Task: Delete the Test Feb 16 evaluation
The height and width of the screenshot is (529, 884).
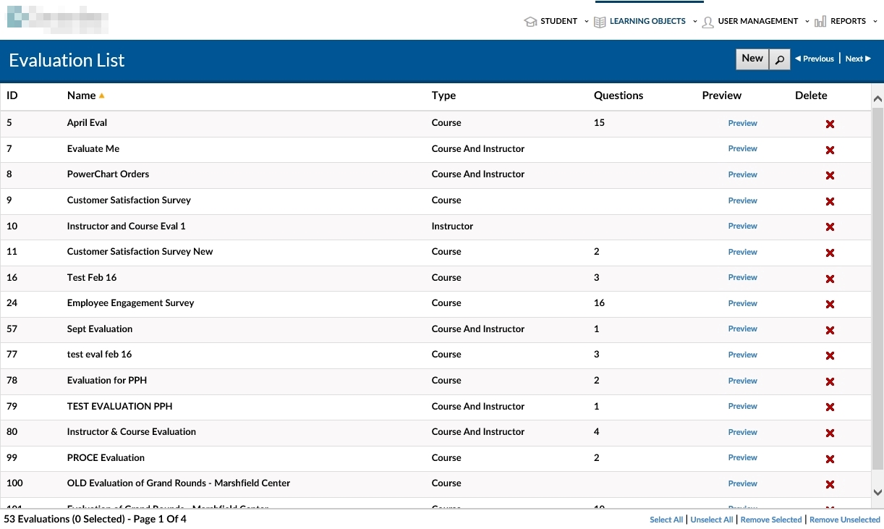Action: [x=830, y=279]
